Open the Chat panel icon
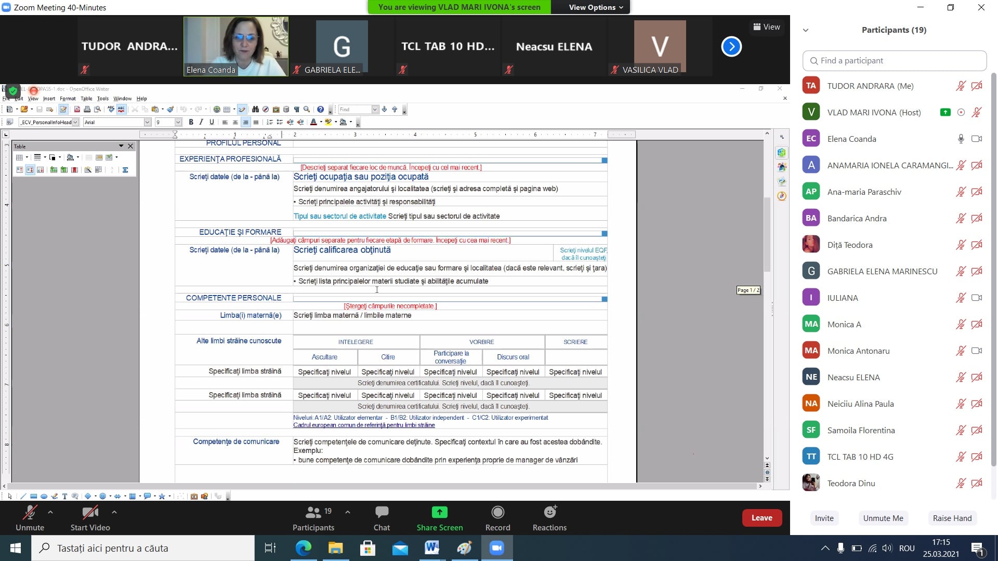 [382, 513]
